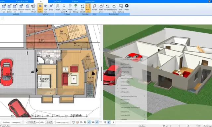Open the Lichtquelle dropdown arrow
Image resolution: width=212 pixels, height=127 pixels.
66,12
